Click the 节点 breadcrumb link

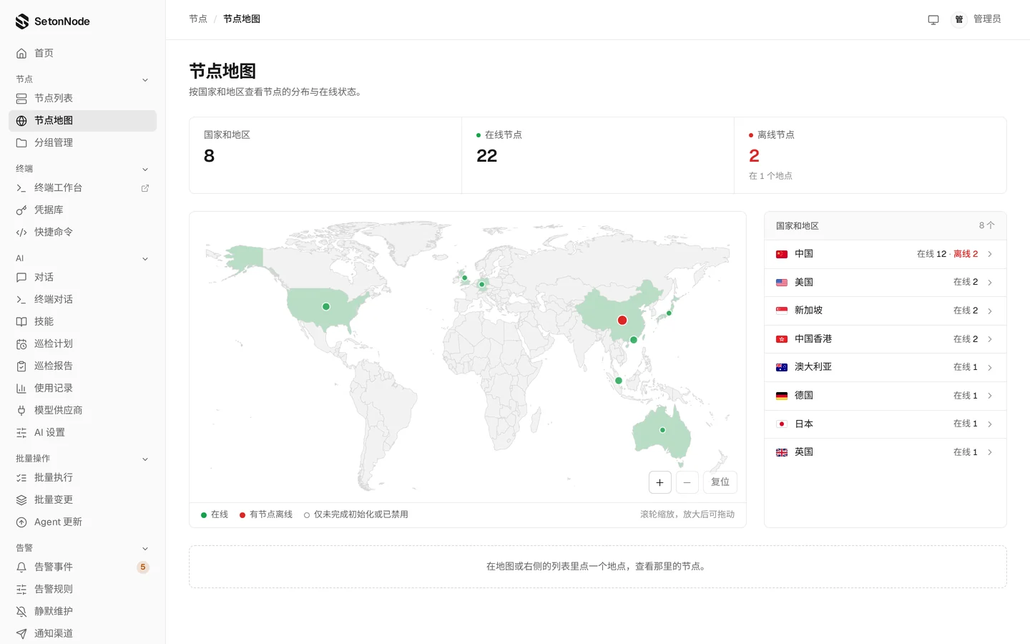pyautogui.click(x=198, y=19)
